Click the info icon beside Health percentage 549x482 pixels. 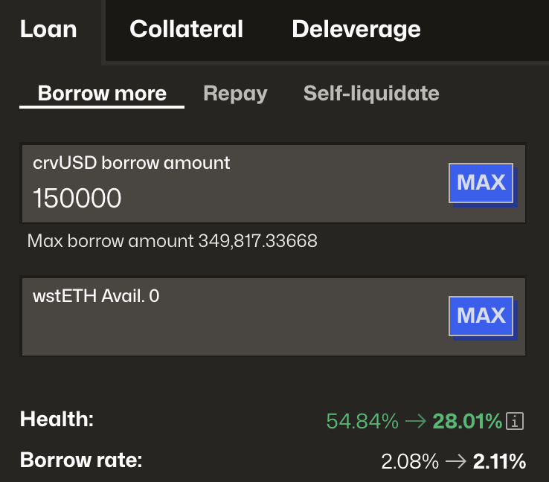click(515, 422)
